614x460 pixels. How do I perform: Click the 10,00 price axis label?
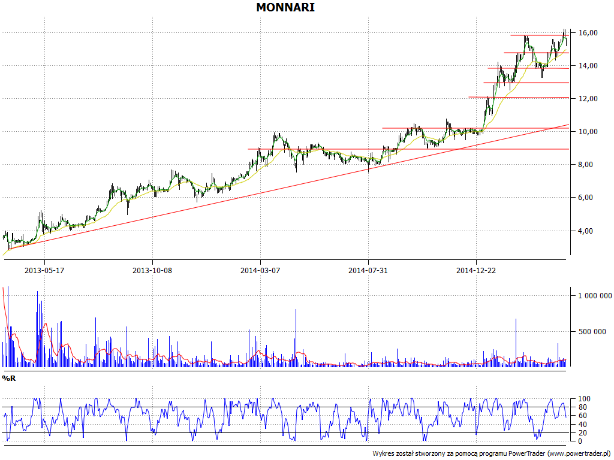588,132
